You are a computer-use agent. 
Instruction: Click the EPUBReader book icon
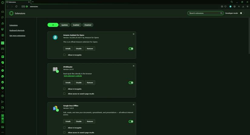55,69
